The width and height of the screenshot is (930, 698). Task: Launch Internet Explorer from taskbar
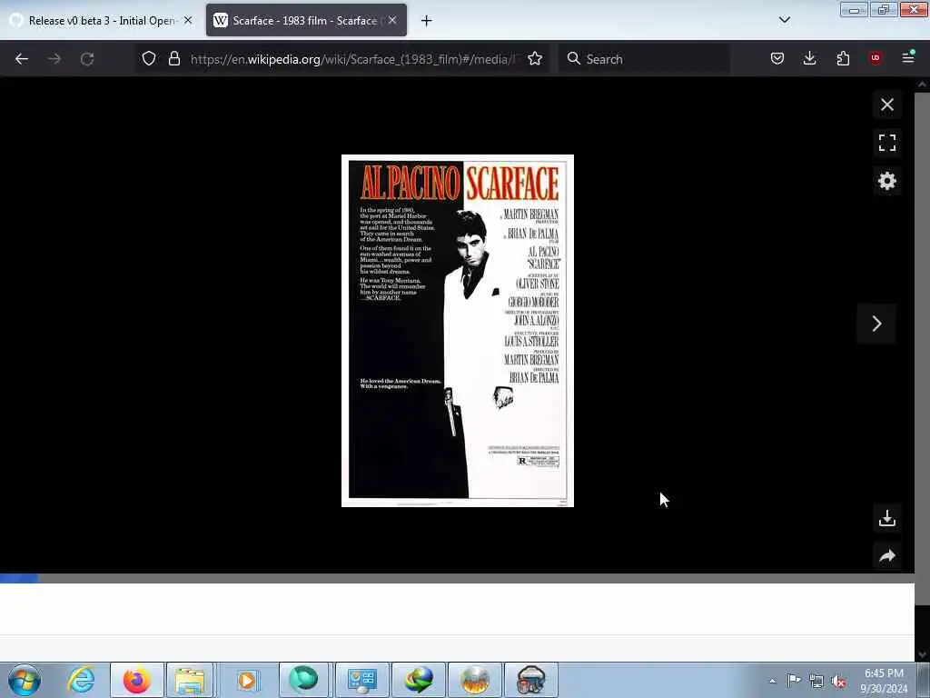tap(81, 680)
